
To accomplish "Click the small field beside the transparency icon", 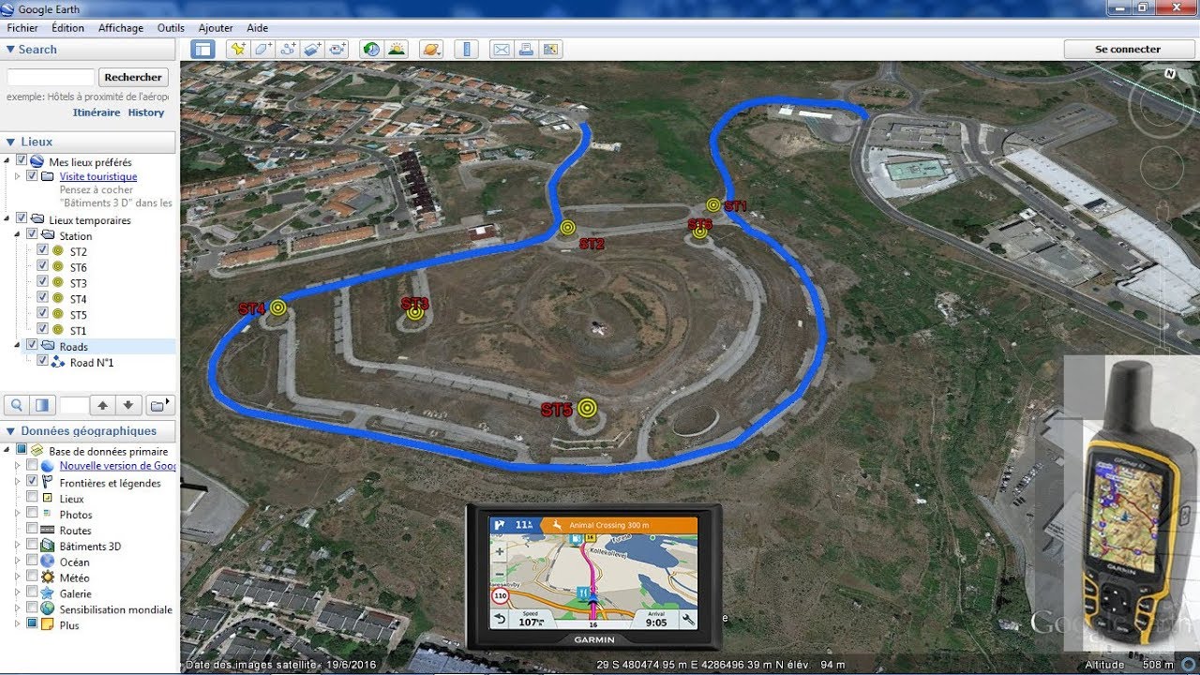I will (x=74, y=405).
